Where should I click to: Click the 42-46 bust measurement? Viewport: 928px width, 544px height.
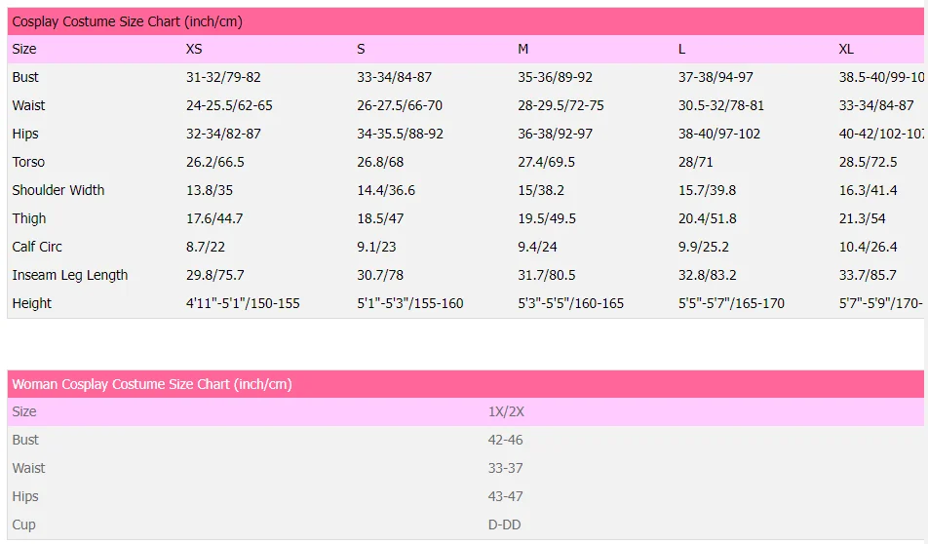pyautogui.click(x=505, y=440)
